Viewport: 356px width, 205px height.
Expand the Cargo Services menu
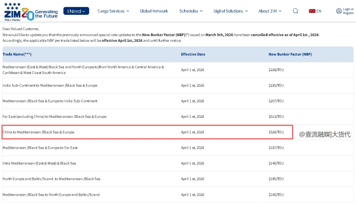pyautogui.click(x=113, y=11)
